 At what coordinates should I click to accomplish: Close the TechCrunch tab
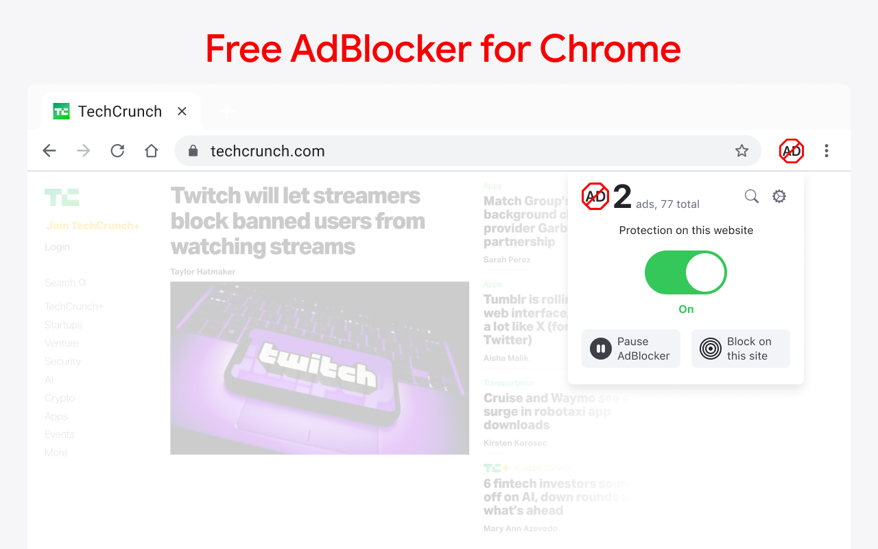pyautogui.click(x=182, y=111)
